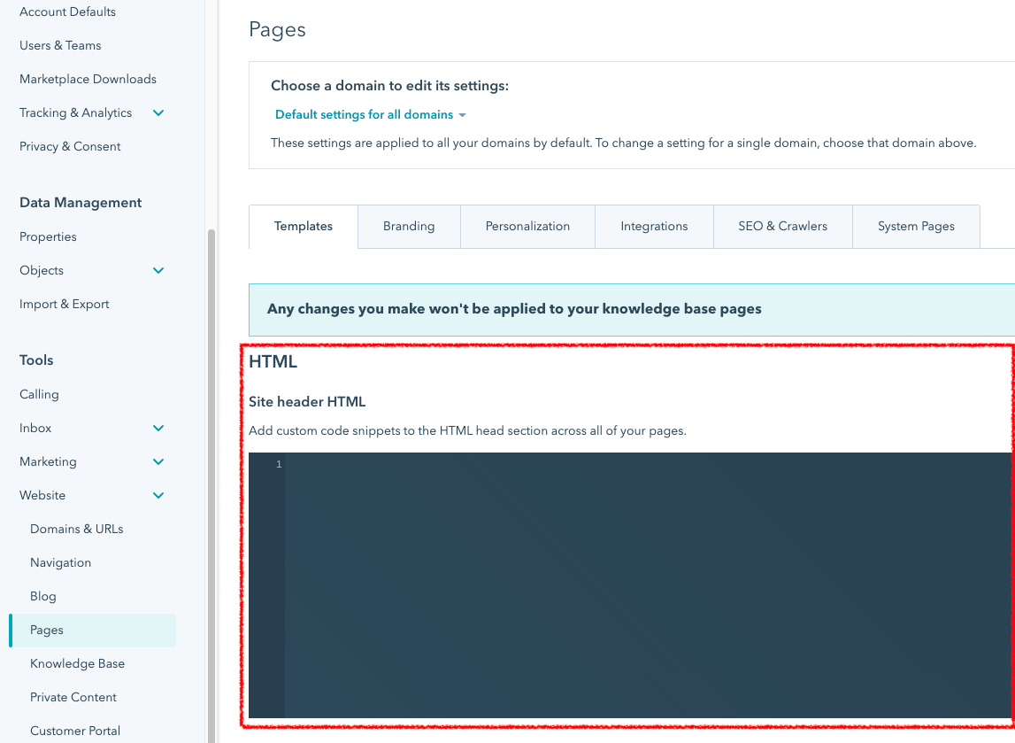Screen dimensions: 1015x743
Task: Click the Tools section heading
Action: pyautogui.click(x=36, y=360)
